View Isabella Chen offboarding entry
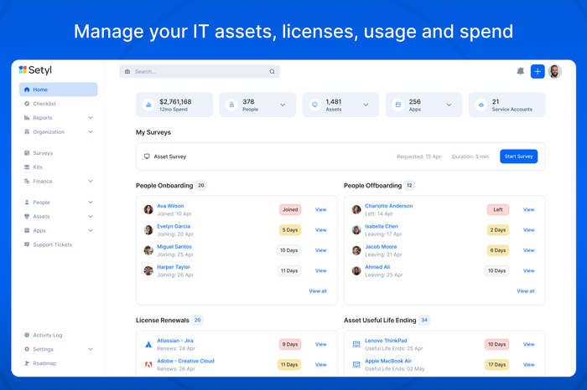 (528, 230)
